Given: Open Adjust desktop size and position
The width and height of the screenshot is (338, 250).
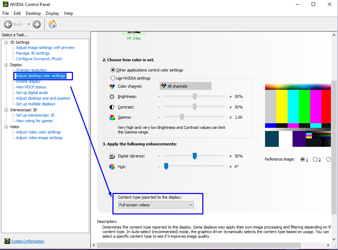Looking at the screenshot, I should pyautogui.click(x=43, y=98).
